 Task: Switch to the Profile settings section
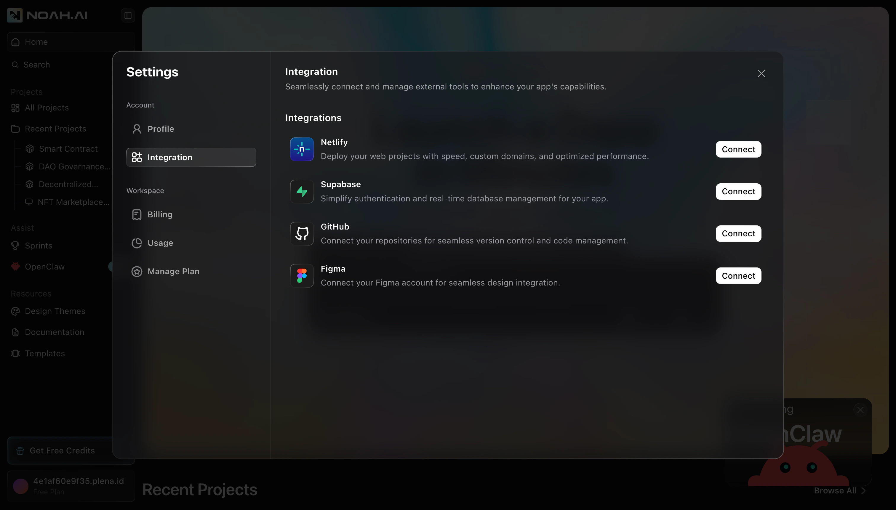coord(161,129)
